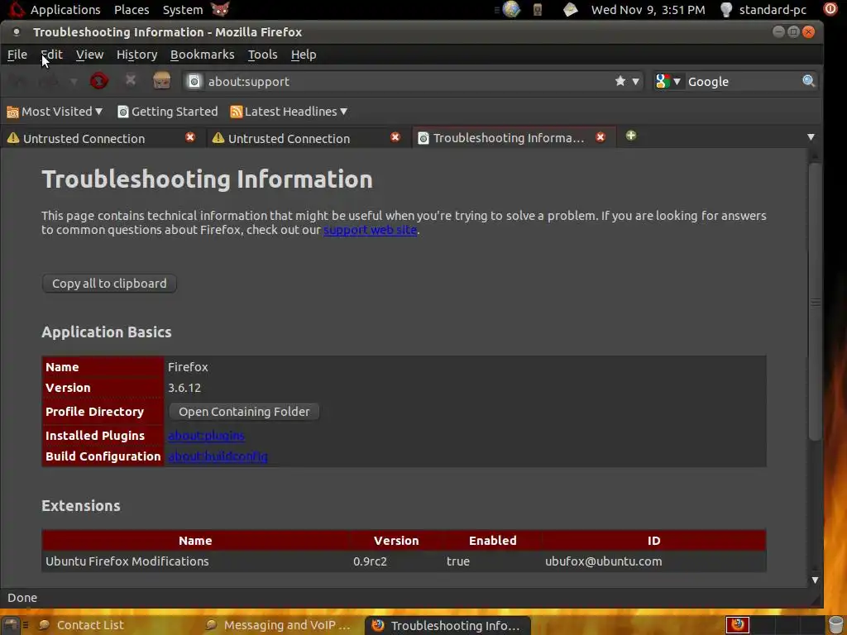Image resolution: width=847 pixels, height=635 pixels.
Task: Open the Edit menu
Action: pyautogui.click(x=52, y=55)
